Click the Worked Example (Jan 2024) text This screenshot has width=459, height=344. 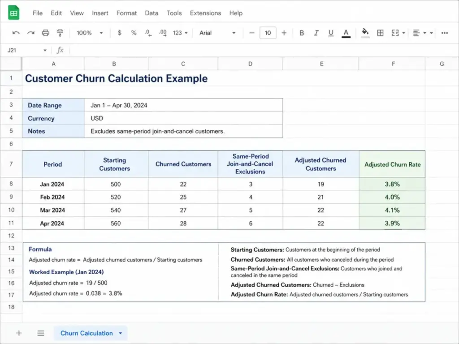(x=66, y=272)
